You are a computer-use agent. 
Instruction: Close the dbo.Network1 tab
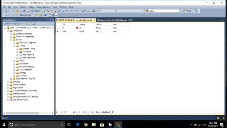[94, 20]
